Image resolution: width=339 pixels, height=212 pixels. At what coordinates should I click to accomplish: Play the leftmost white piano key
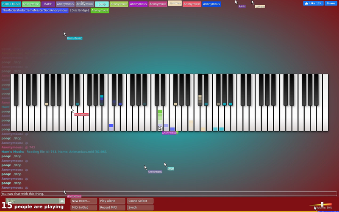pyautogui.click(x=13, y=119)
